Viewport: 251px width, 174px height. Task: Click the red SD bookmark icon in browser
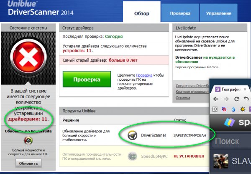pos(224,109)
